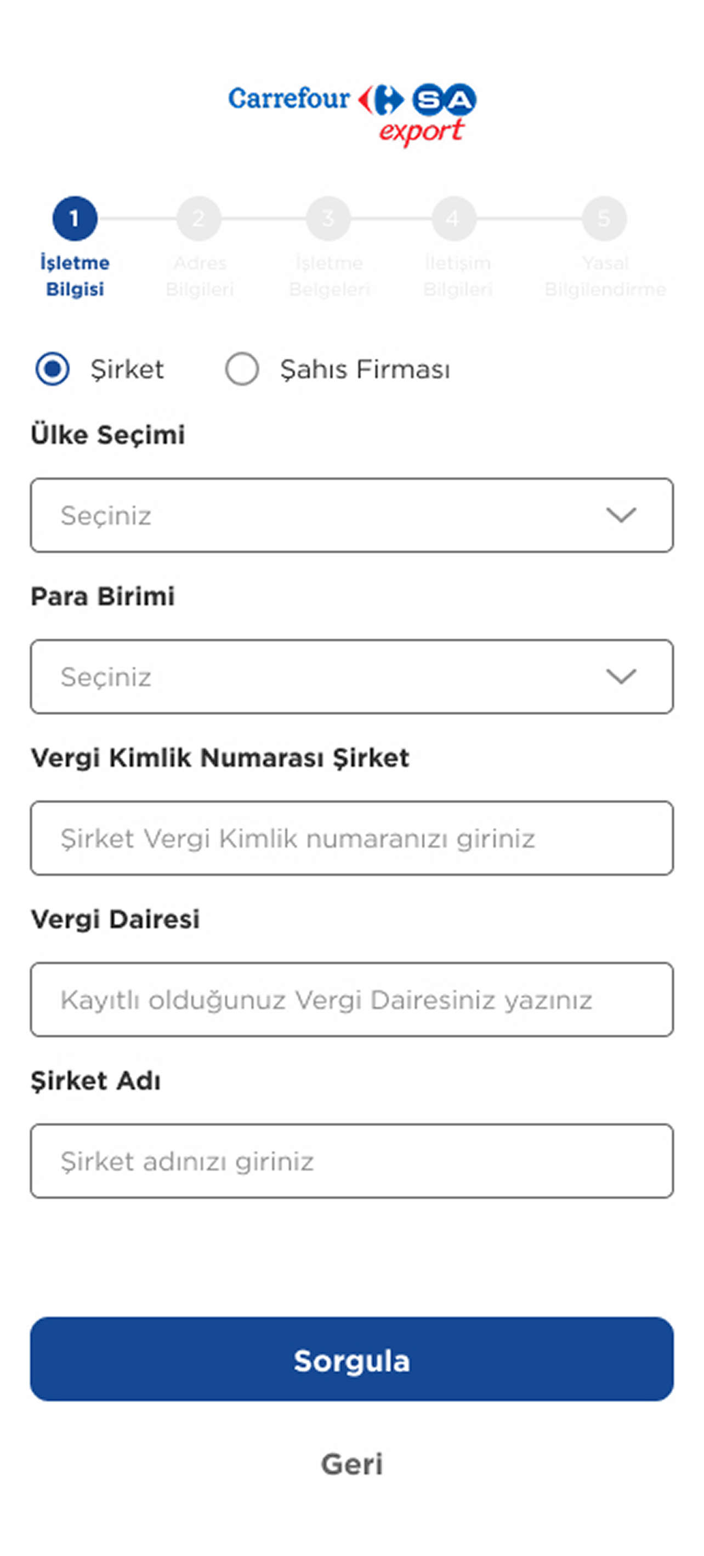The width and height of the screenshot is (704, 1556).
Task: Click the Vergi Dairesi input field
Action: (351, 999)
